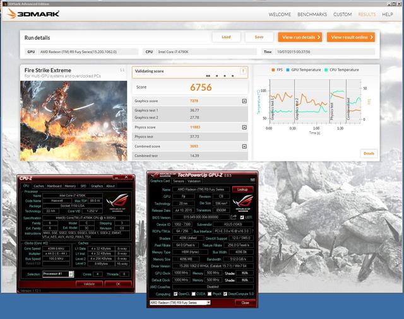The width and height of the screenshot is (404, 319).
Task: Click the Fire Strike Extreme preview image
Action: [x=74, y=121]
